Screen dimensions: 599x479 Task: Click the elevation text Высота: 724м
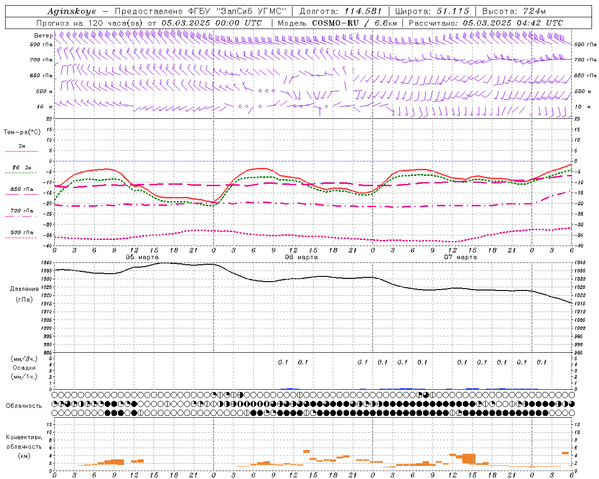pyautogui.click(x=513, y=11)
